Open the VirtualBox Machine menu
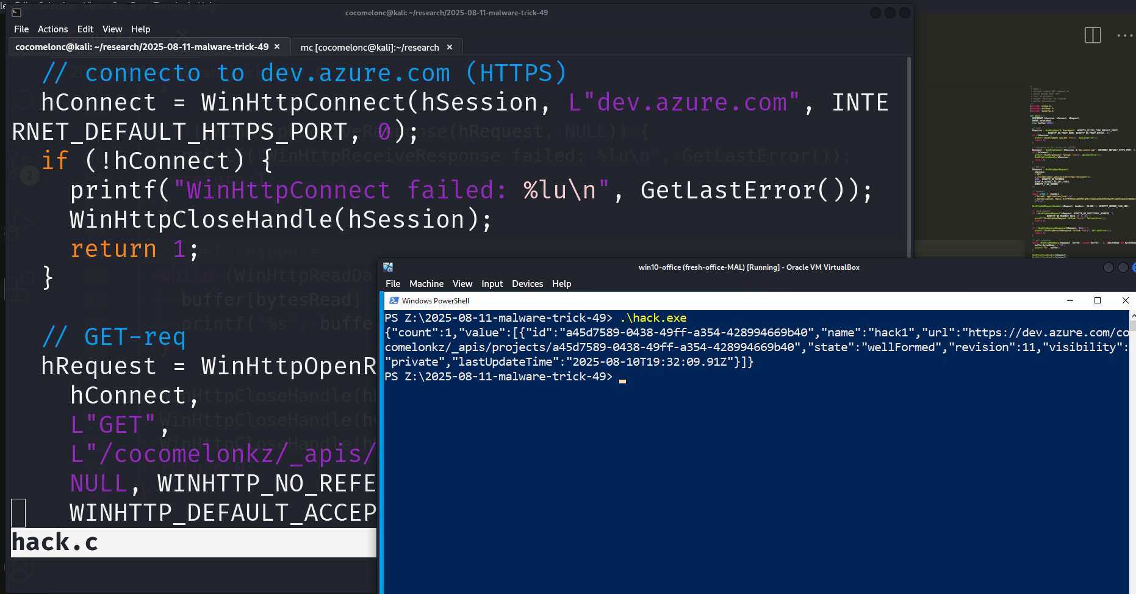The image size is (1136, 594). 426,284
